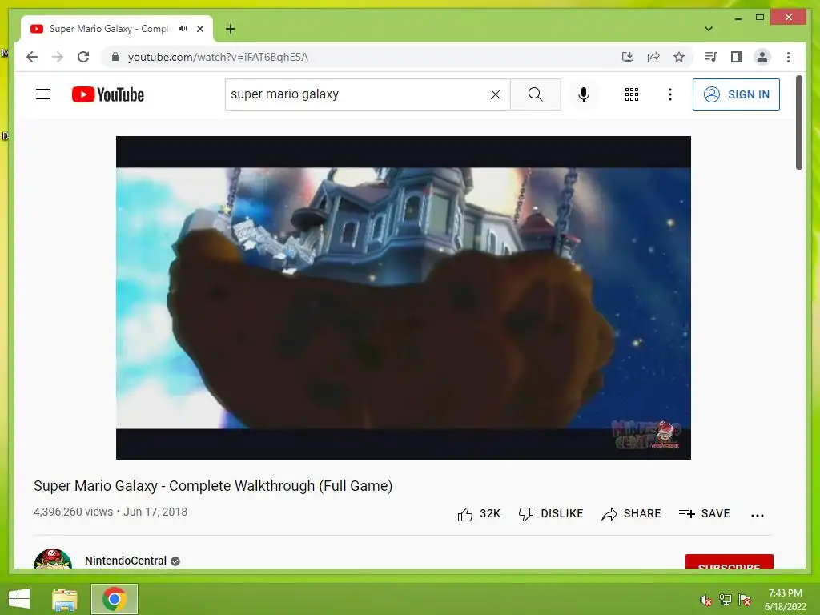Click the NintendoCentral channel avatar
The image size is (820, 615).
(x=52, y=558)
